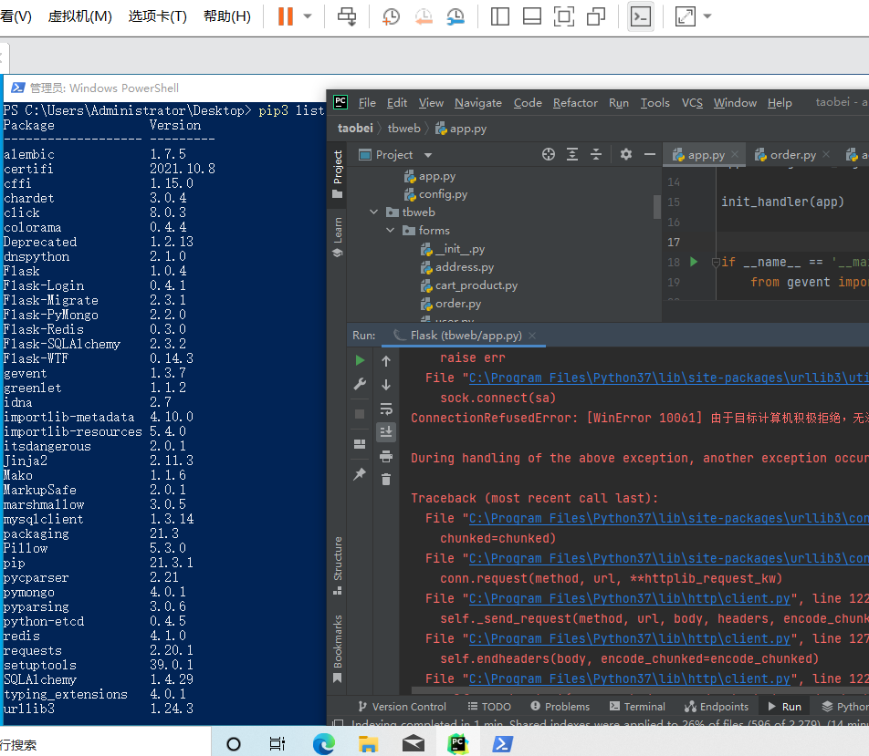Viewport: 869px width, 756px height.
Task: Open the Terminal tool window
Action: pyautogui.click(x=637, y=706)
